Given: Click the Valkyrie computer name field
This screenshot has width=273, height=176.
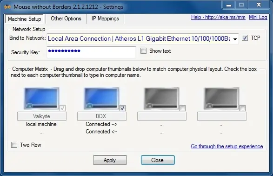Looking at the screenshot, I should coord(42,116).
